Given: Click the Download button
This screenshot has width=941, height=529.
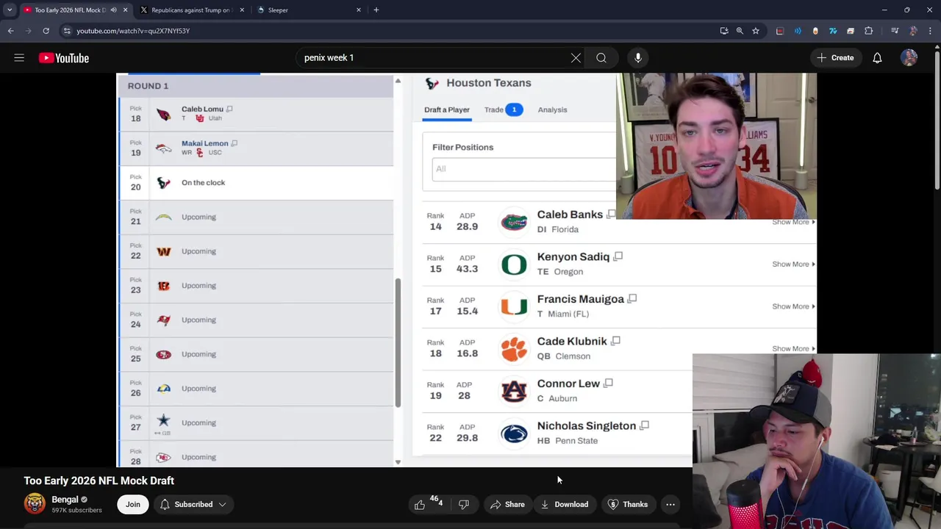Looking at the screenshot, I should [565, 505].
